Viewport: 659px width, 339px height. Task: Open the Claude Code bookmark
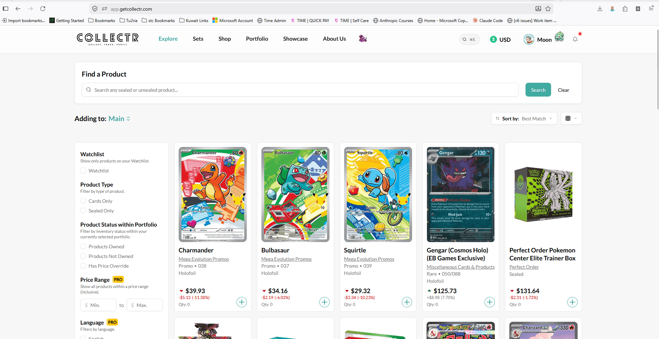click(x=488, y=20)
